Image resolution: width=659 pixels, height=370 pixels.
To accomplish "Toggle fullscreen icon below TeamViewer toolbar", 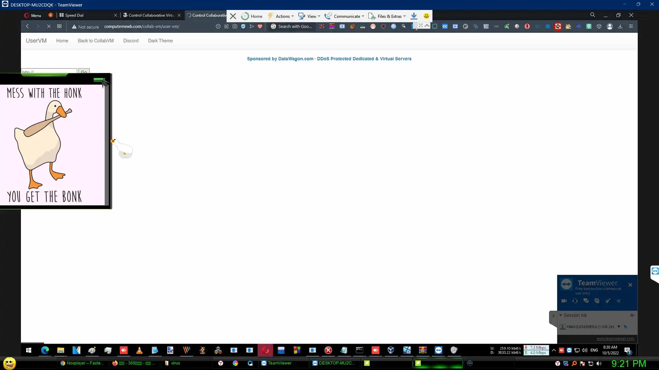I will 420,26.
